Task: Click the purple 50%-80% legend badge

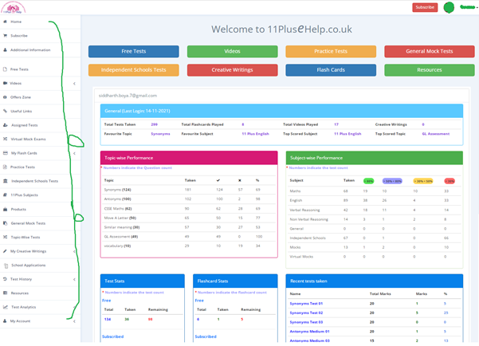Action: tap(392, 181)
